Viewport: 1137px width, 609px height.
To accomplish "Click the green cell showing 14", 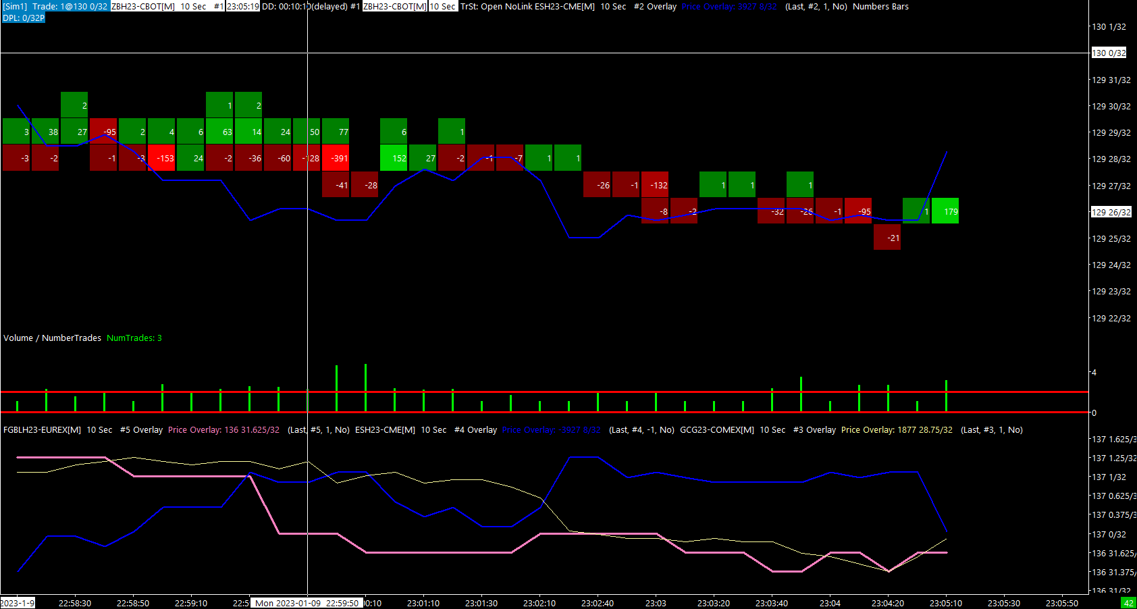I will [248, 132].
